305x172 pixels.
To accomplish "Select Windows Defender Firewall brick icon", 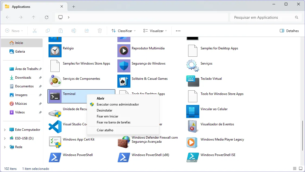I will pos(124,142).
